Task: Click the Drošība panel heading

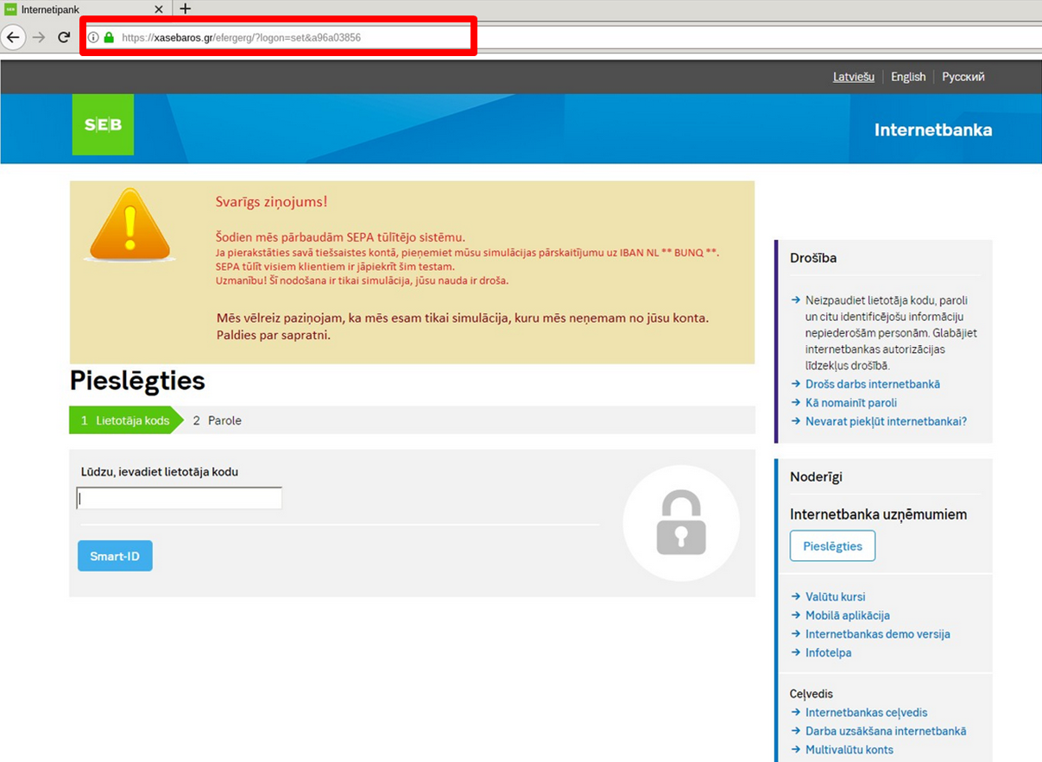Action: (x=813, y=258)
